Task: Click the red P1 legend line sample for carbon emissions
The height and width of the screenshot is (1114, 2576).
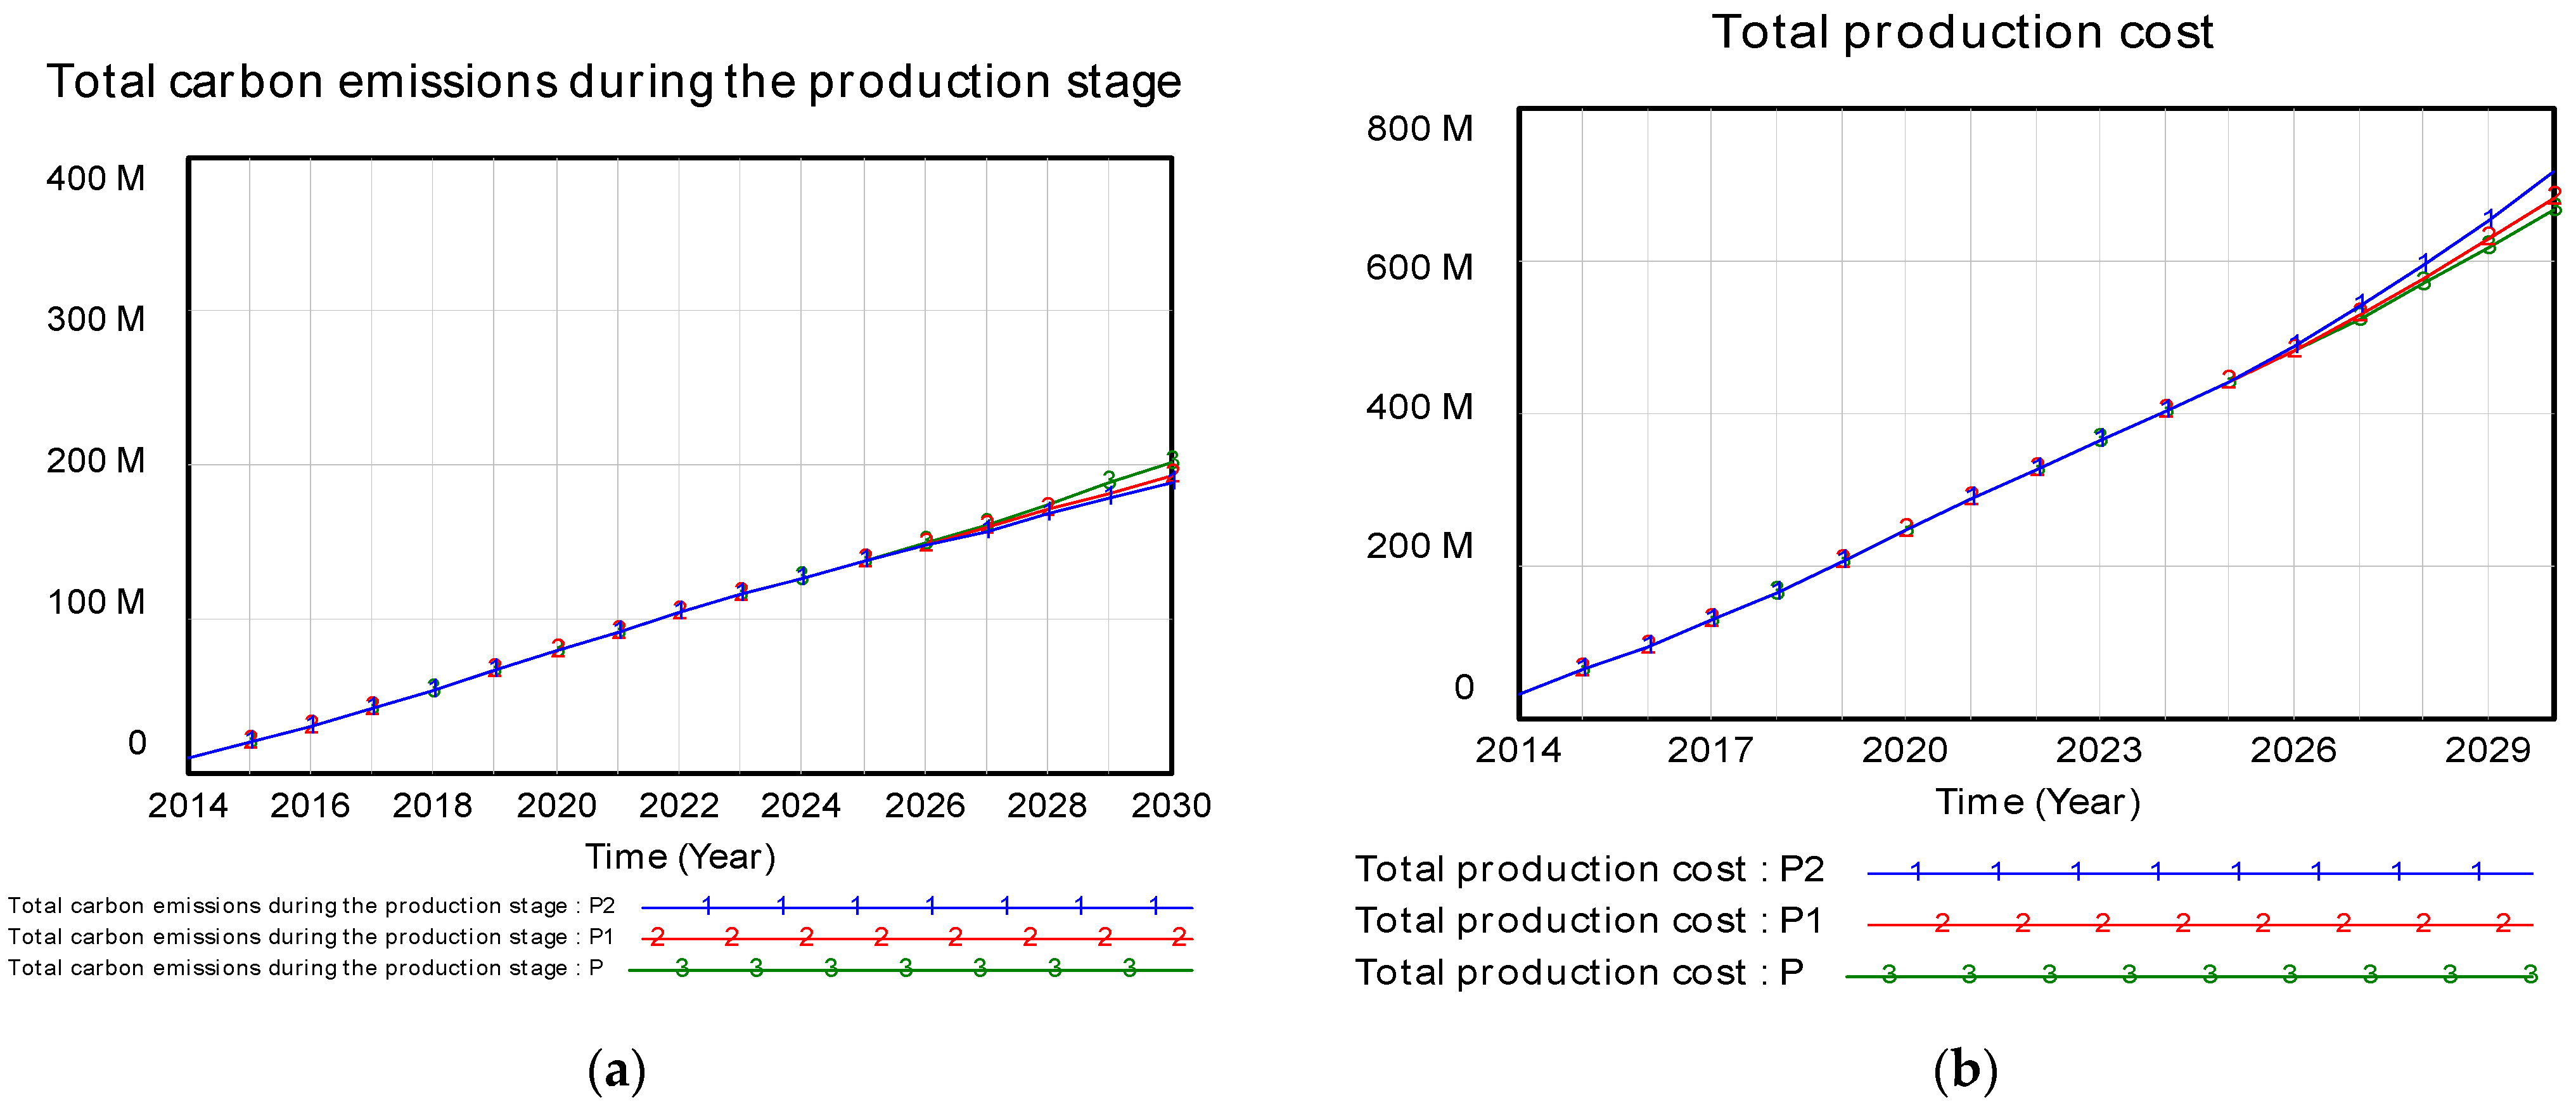Action: tap(917, 938)
